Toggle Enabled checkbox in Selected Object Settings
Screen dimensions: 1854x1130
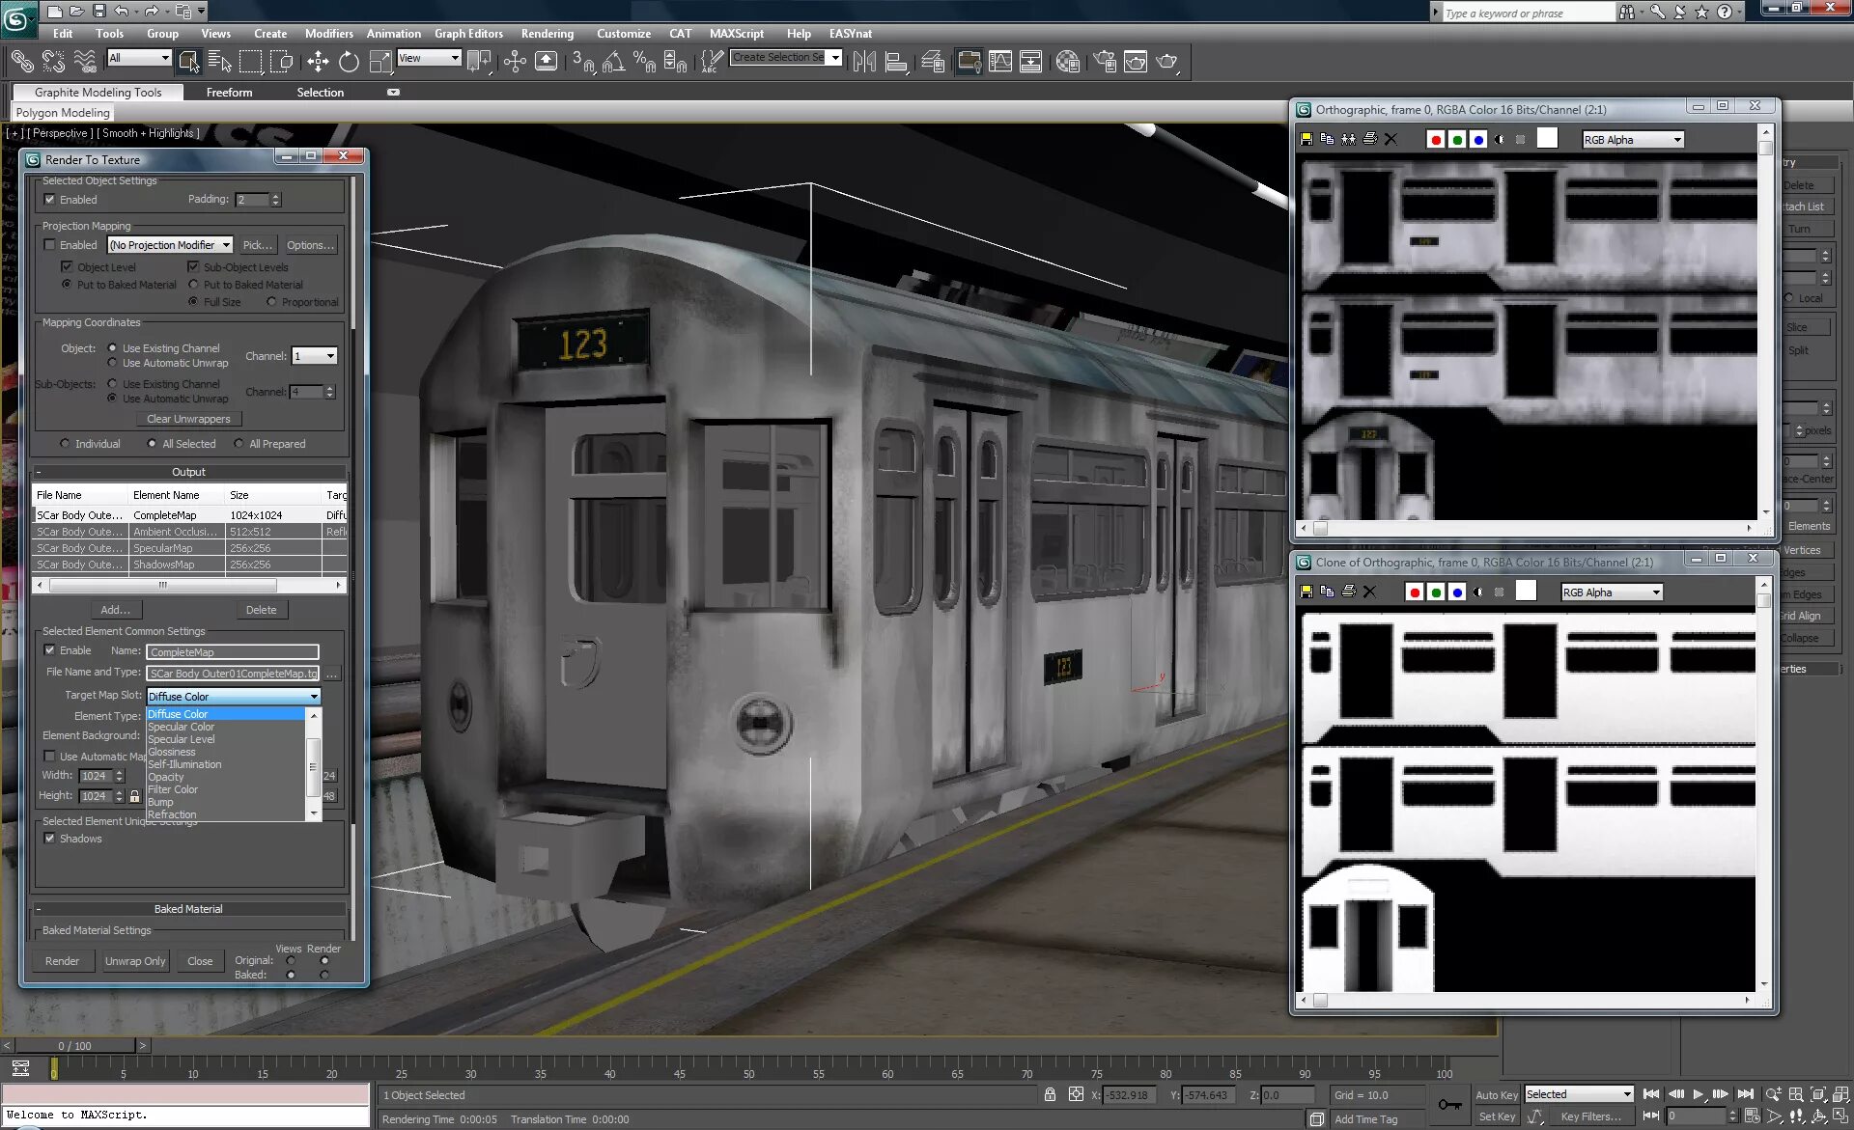[x=49, y=199]
